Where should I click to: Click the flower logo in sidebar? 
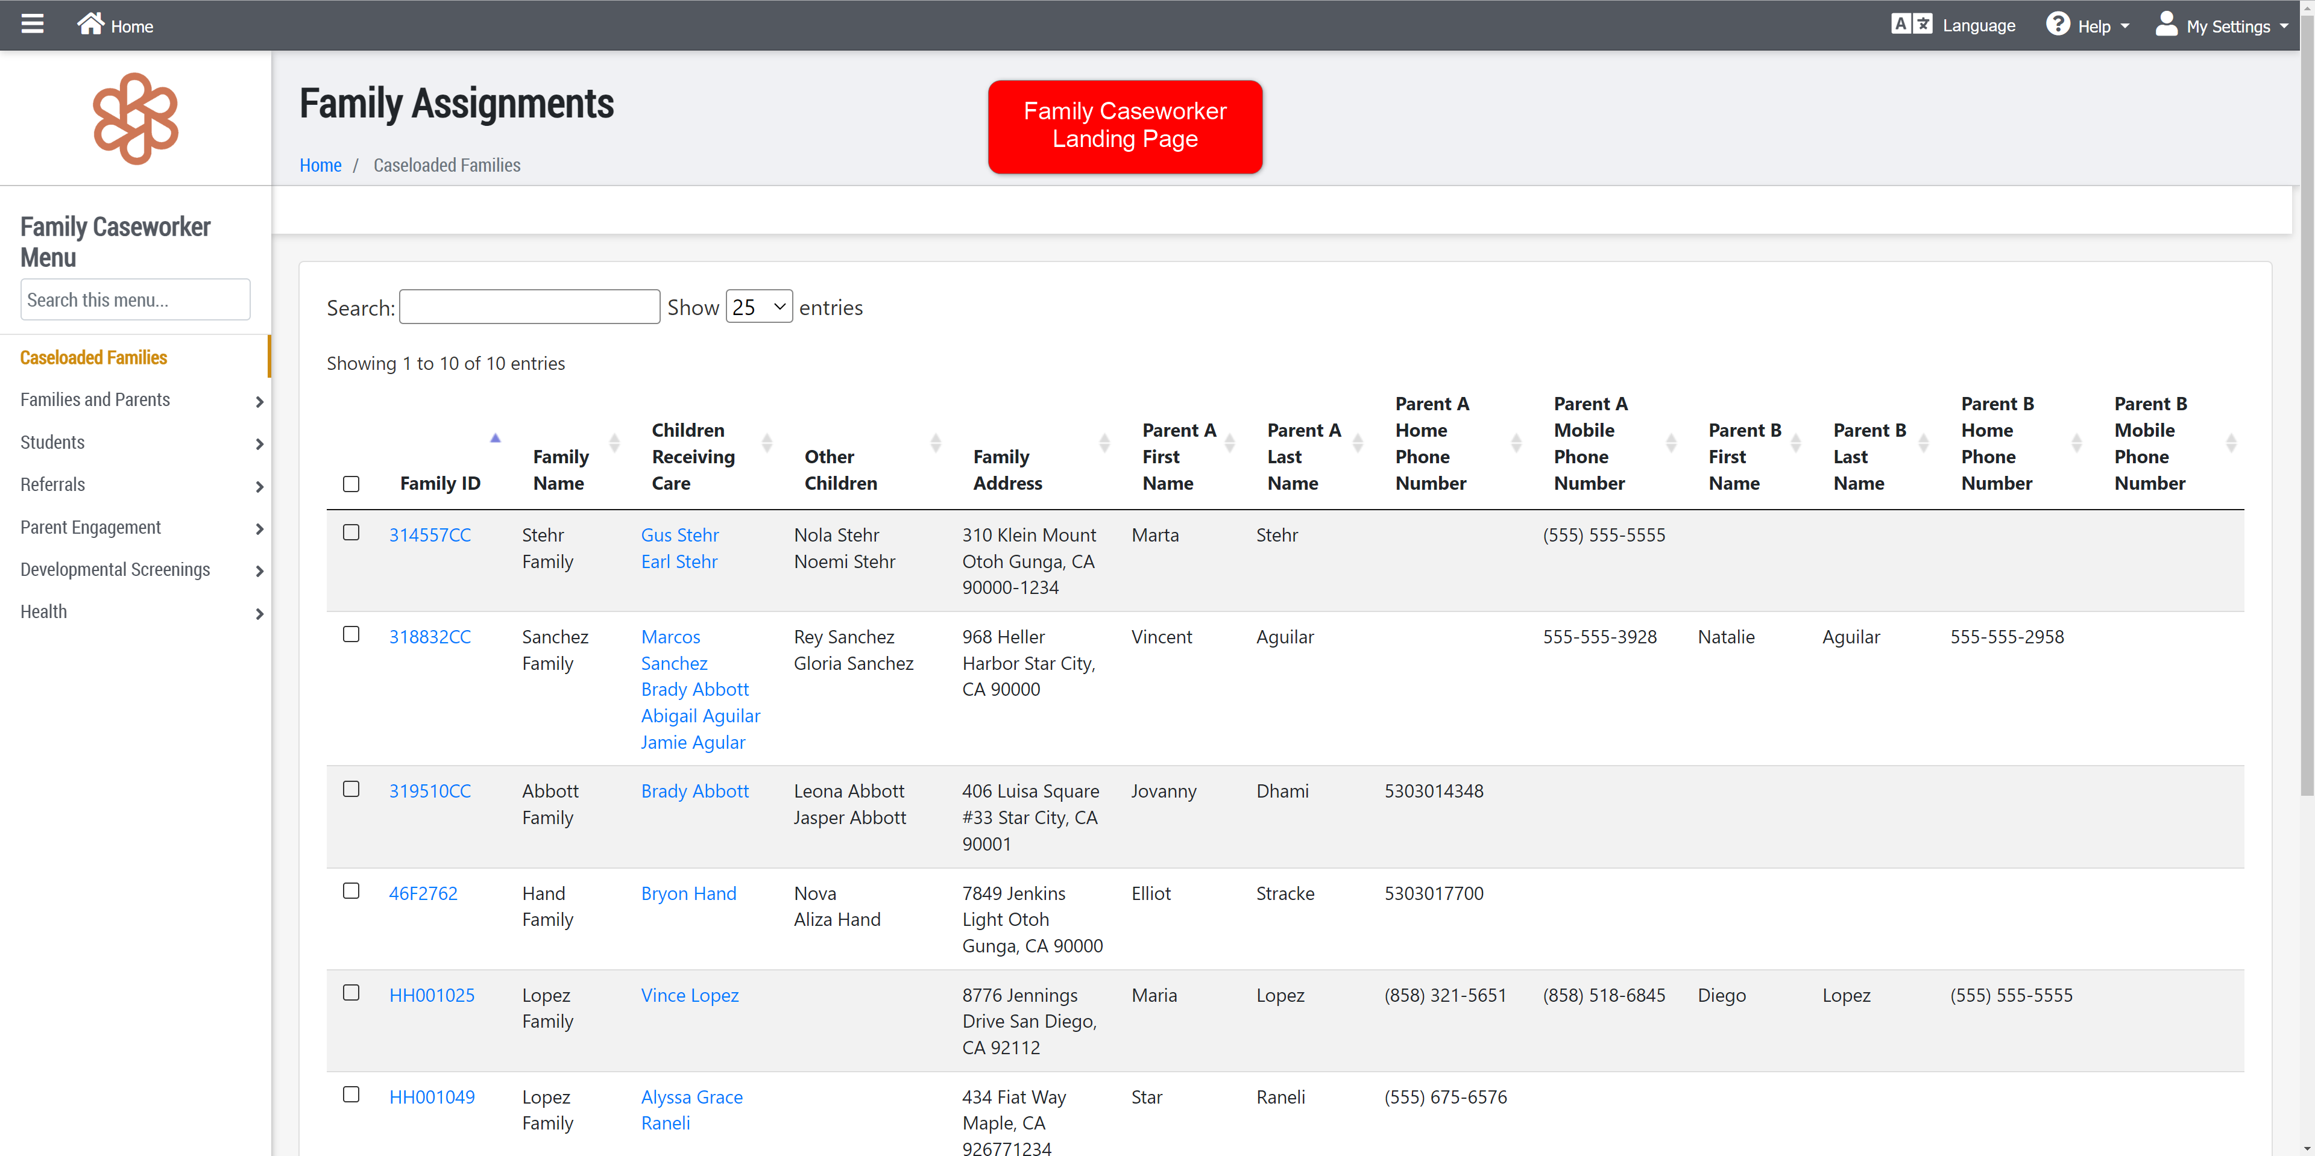[x=136, y=119]
